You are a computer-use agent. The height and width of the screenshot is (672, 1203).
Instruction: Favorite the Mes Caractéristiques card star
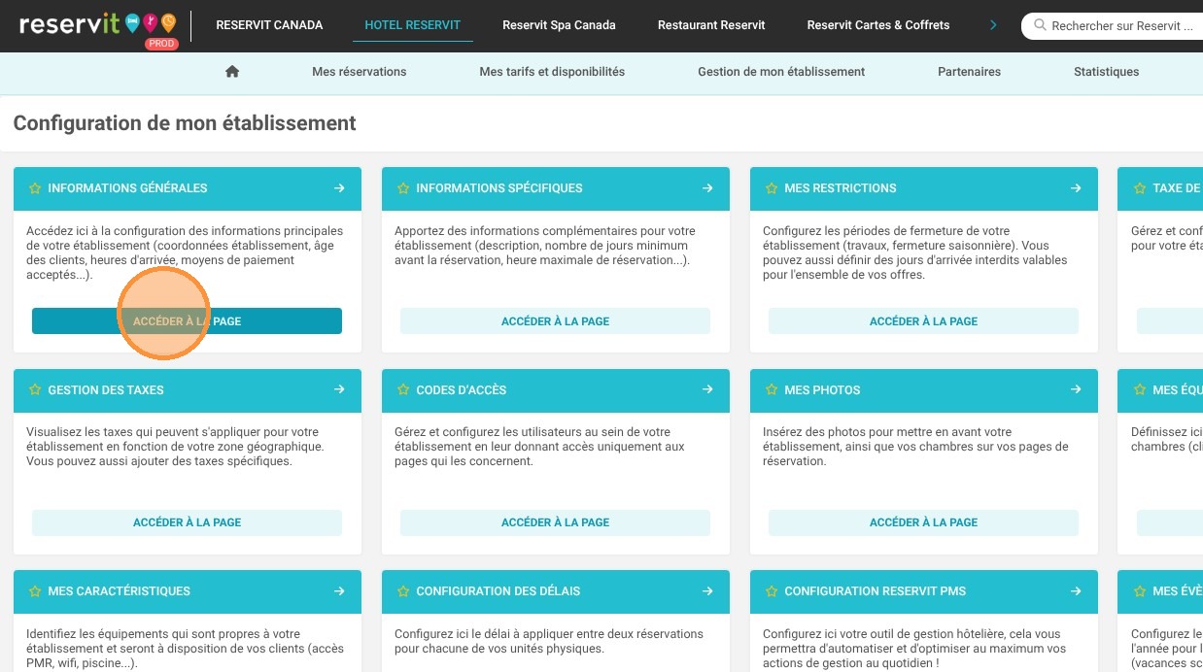pyautogui.click(x=35, y=591)
